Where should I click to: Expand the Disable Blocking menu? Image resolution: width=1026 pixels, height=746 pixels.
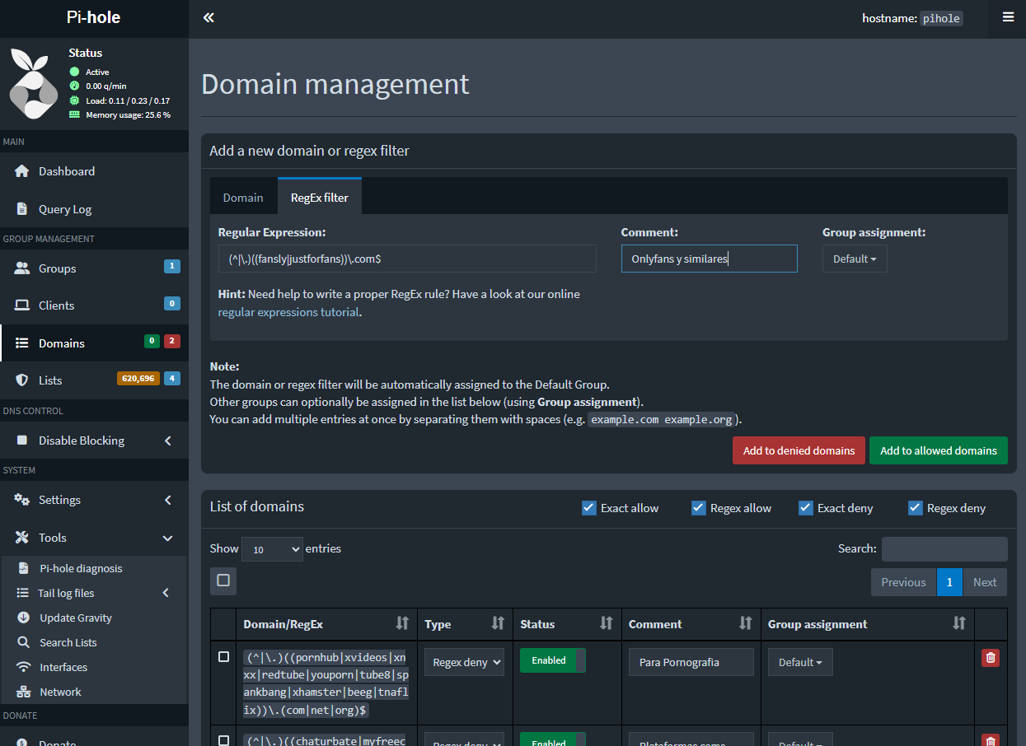coord(94,441)
